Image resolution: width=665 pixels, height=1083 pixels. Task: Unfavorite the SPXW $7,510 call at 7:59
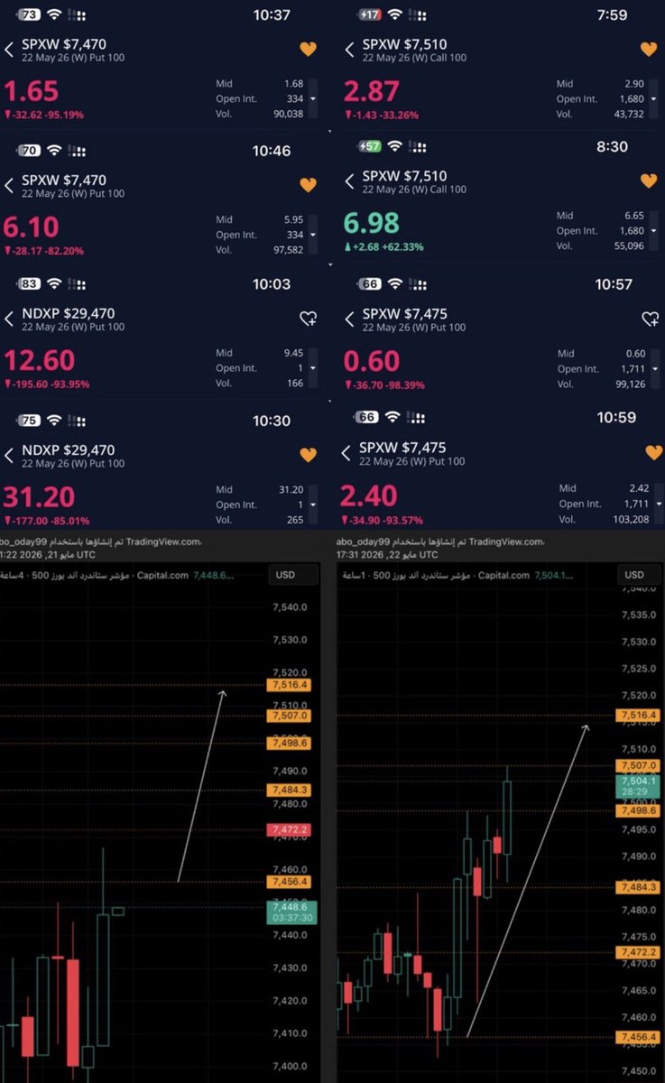(x=649, y=50)
